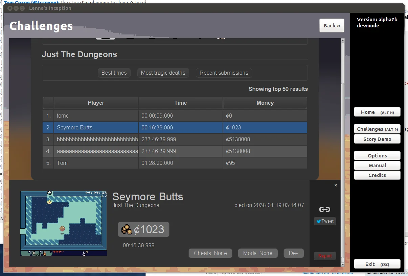
Task: Sort leaderboard by Money column
Action: click(265, 103)
